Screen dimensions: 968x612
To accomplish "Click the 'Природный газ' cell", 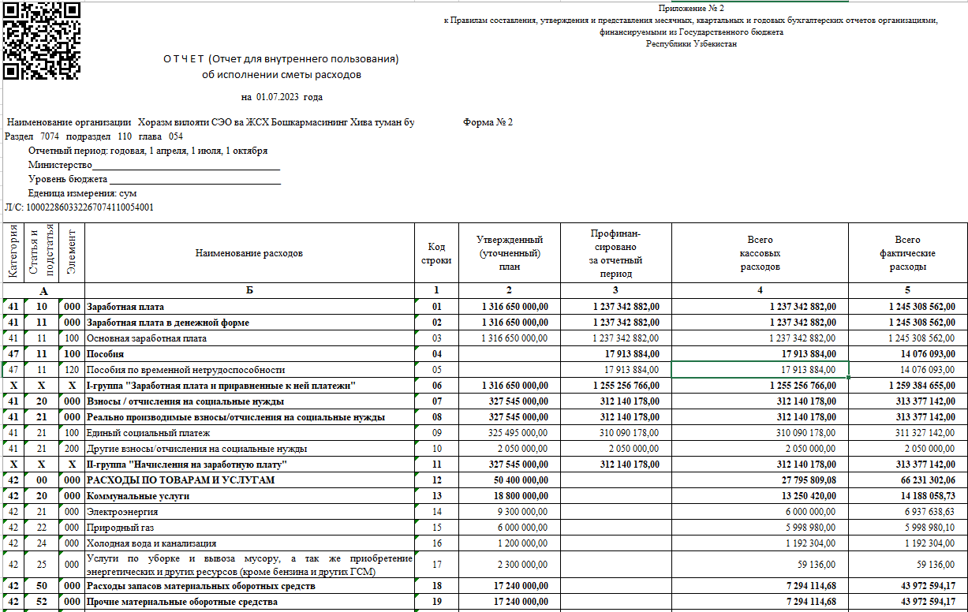I will (x=249, y=528).
